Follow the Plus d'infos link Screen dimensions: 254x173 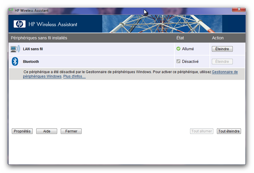click(74, 76)
